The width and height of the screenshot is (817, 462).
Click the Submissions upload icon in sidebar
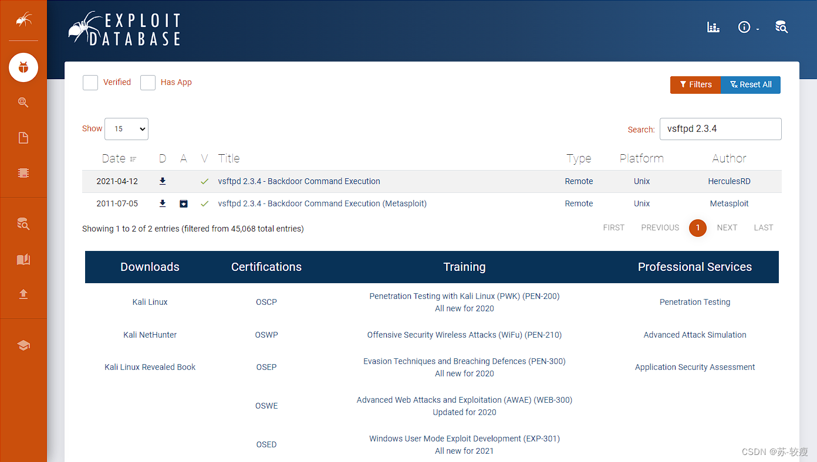[x=23, y=294]
